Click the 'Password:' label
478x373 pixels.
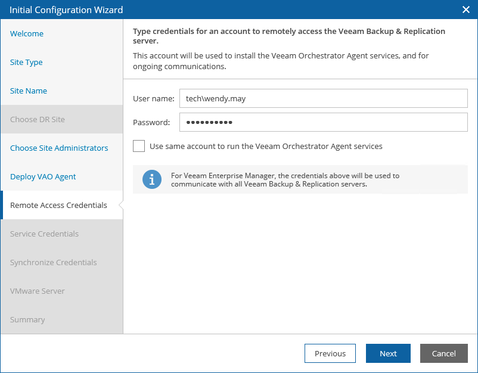pyautogui.click(x=151, y=122)
